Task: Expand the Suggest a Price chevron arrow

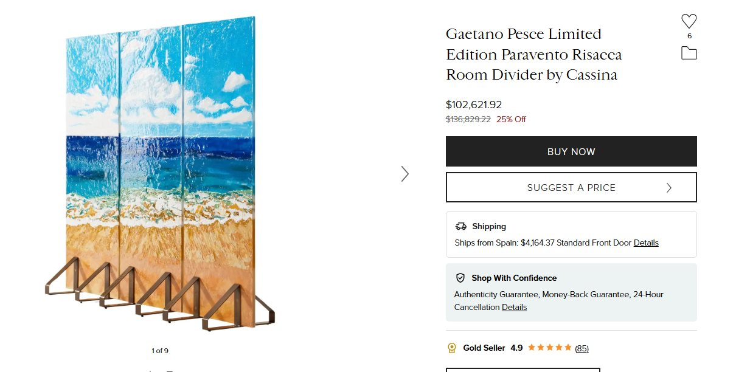Action: click(x=668, y=188)
